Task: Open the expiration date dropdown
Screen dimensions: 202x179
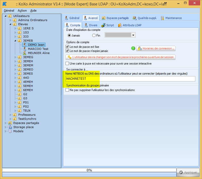Action: (133, 35)
